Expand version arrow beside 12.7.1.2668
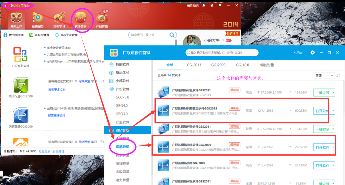 290,111
